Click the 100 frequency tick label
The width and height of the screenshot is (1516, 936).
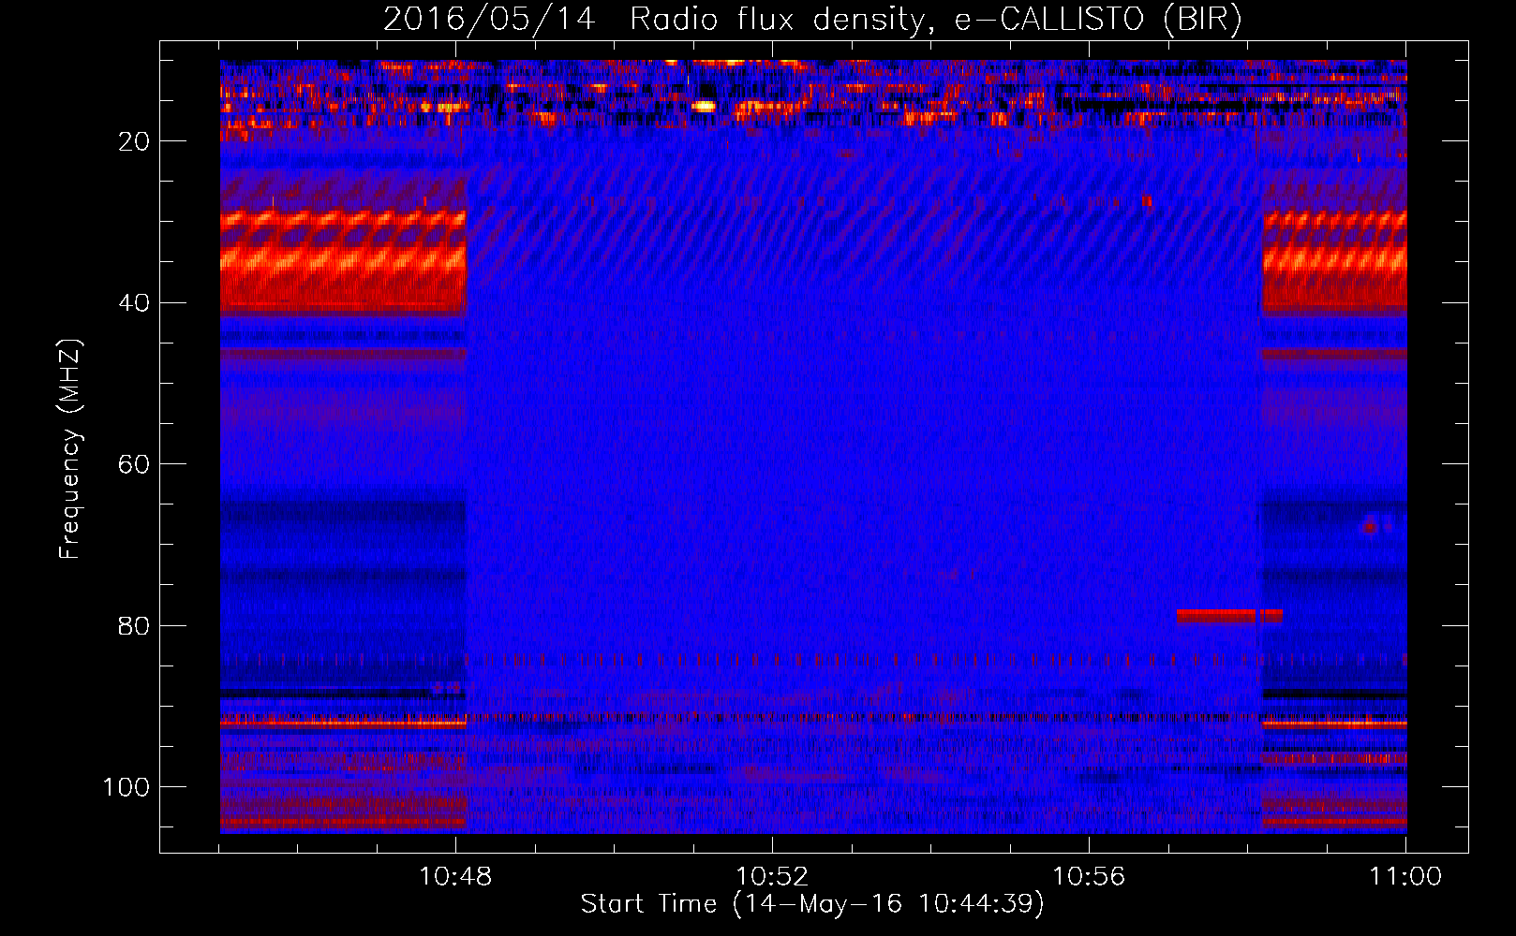click(126, 787)
